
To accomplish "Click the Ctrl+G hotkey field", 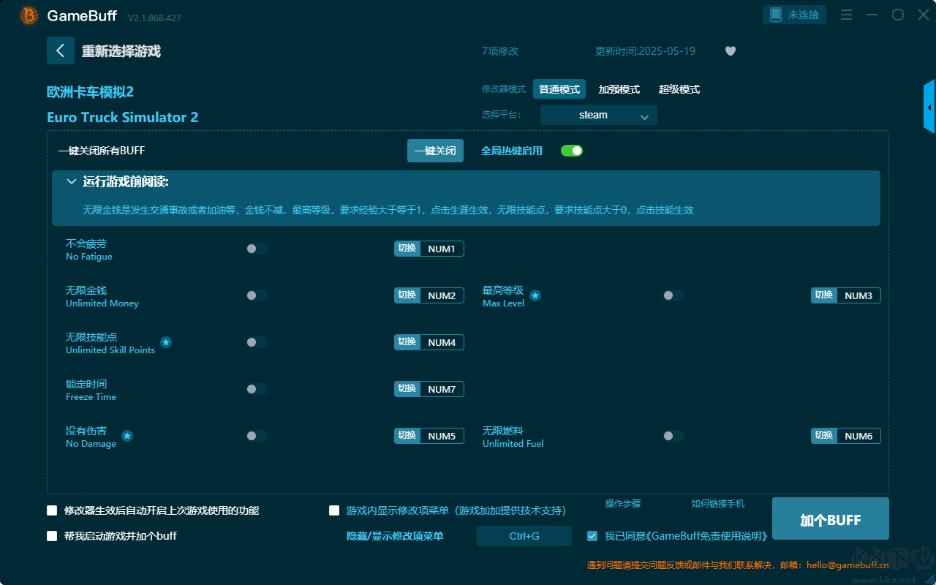I will pyautogui.click(x=524, y=536).
